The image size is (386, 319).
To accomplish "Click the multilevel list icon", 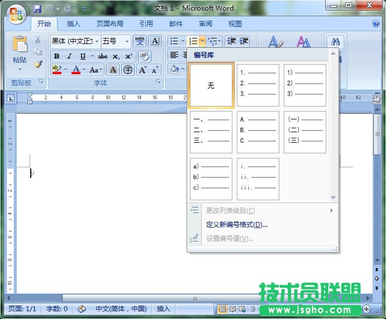I will click(212, 41).
